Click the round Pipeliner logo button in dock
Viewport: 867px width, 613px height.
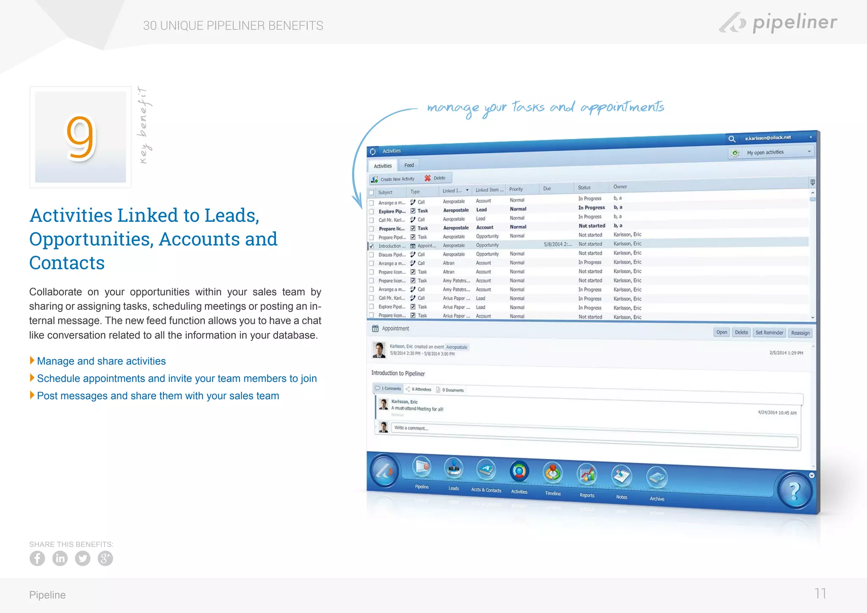point(384,471)
